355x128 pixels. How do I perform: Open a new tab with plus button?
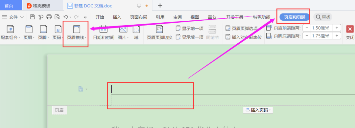[160, 6]
